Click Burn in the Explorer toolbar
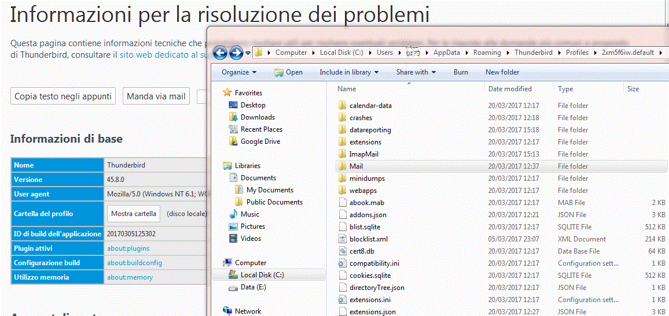The image size is (669, 316). [461, 72]
